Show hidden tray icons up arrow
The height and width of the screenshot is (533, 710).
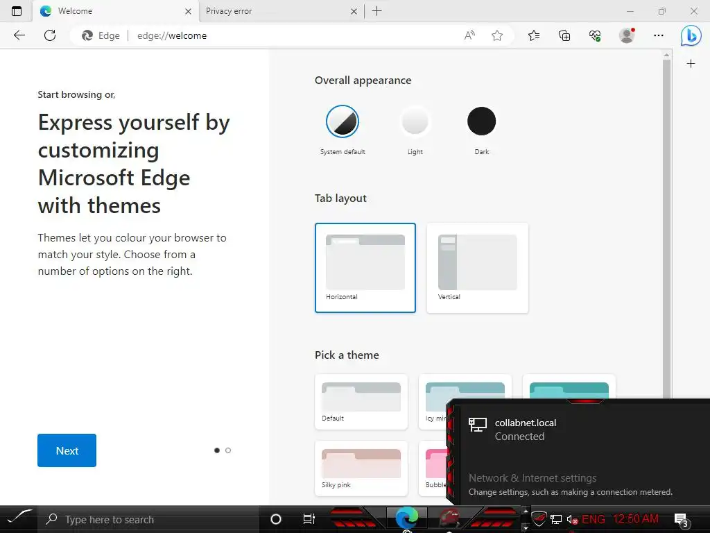526,511
